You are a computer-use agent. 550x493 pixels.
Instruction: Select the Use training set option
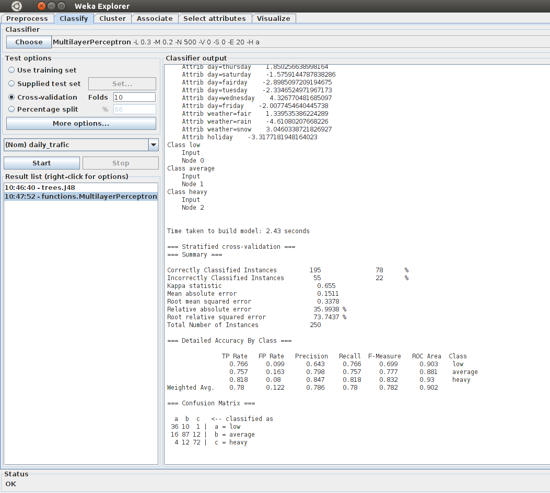tap(42, 70)
